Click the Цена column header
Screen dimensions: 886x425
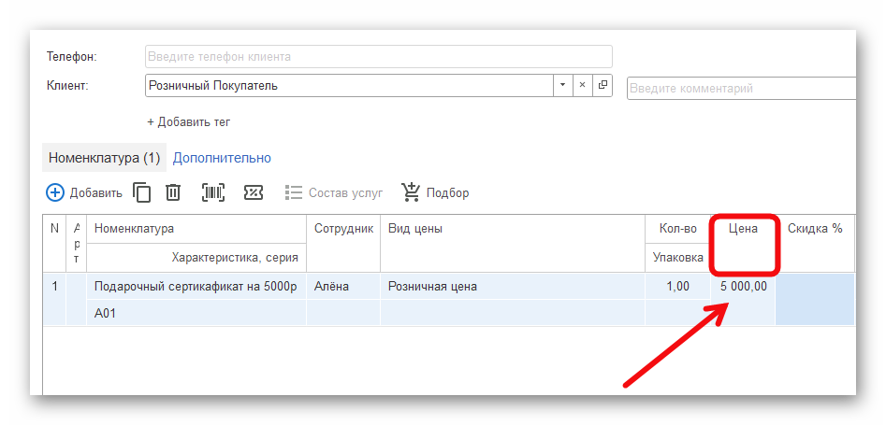[743, 228]
